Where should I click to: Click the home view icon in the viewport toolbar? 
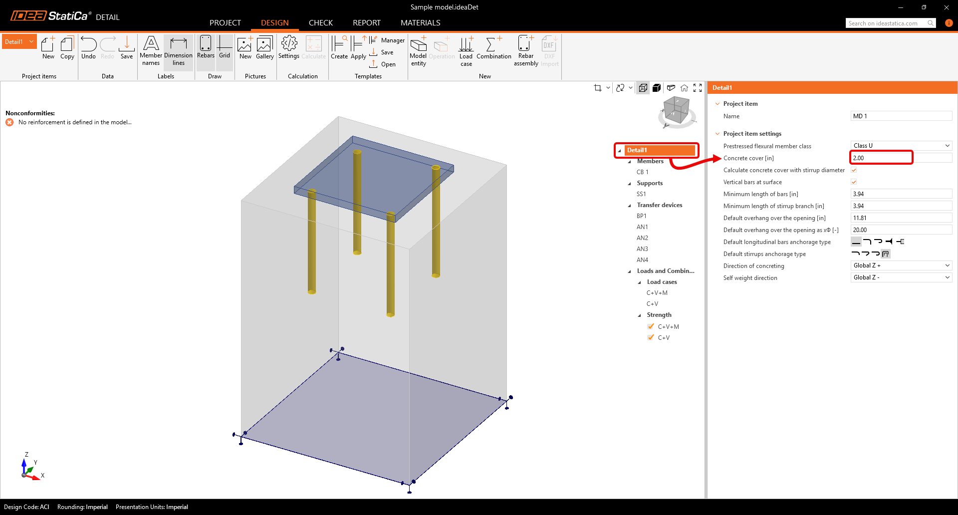pyautogui.click(x=684, y=87)
